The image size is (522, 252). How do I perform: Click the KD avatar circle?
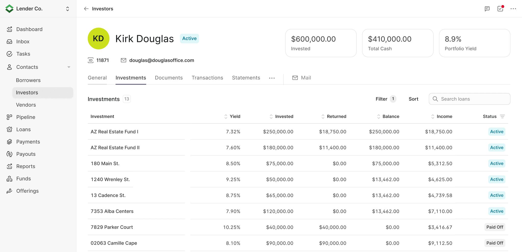click(98, 38)
